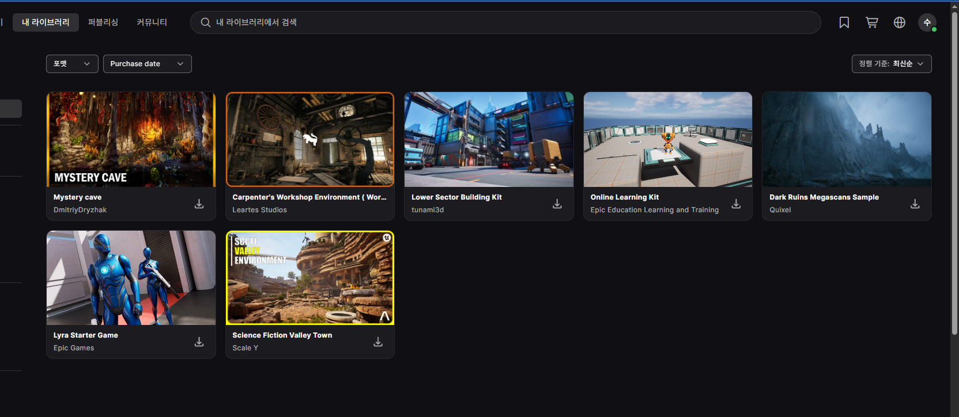Download the Mystery cave asset

[x=199, y=204]
